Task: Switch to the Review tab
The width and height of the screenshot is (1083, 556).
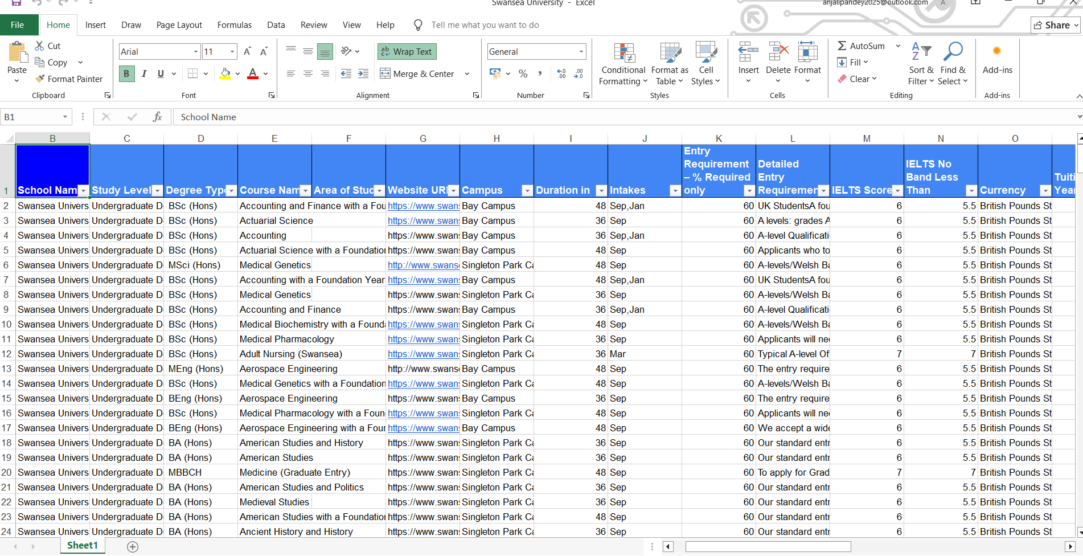Action: coord(314,25)
